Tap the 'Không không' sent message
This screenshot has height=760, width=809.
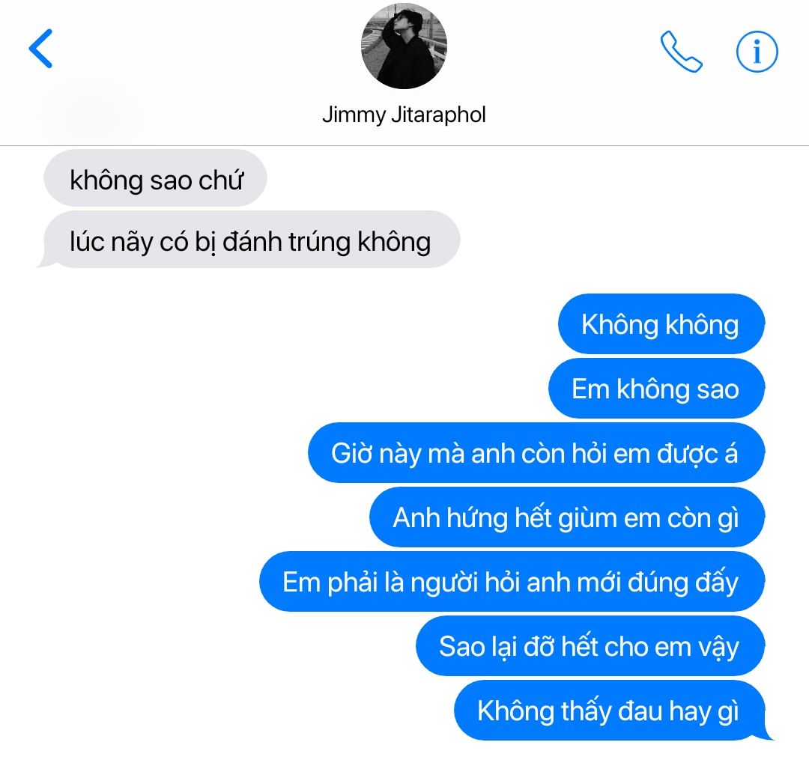[x=661, y=323]
